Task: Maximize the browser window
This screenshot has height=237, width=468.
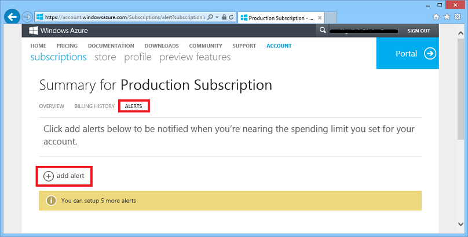Action: tap(440, 5)
